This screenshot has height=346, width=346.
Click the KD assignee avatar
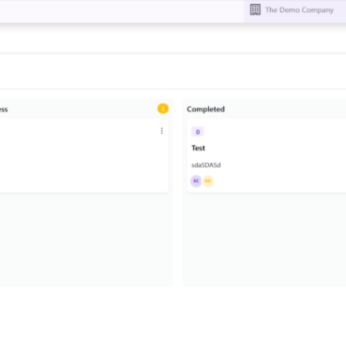tap(208, 181)
